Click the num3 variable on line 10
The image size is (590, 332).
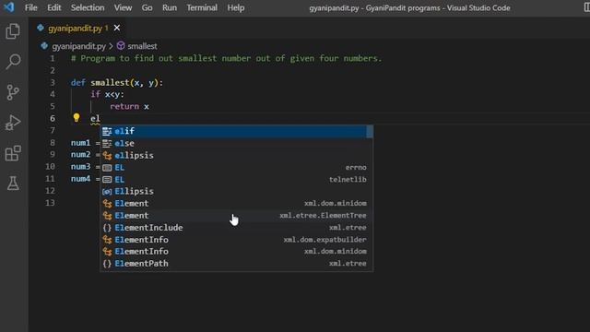pyautogui.click(x=80, y=167)
